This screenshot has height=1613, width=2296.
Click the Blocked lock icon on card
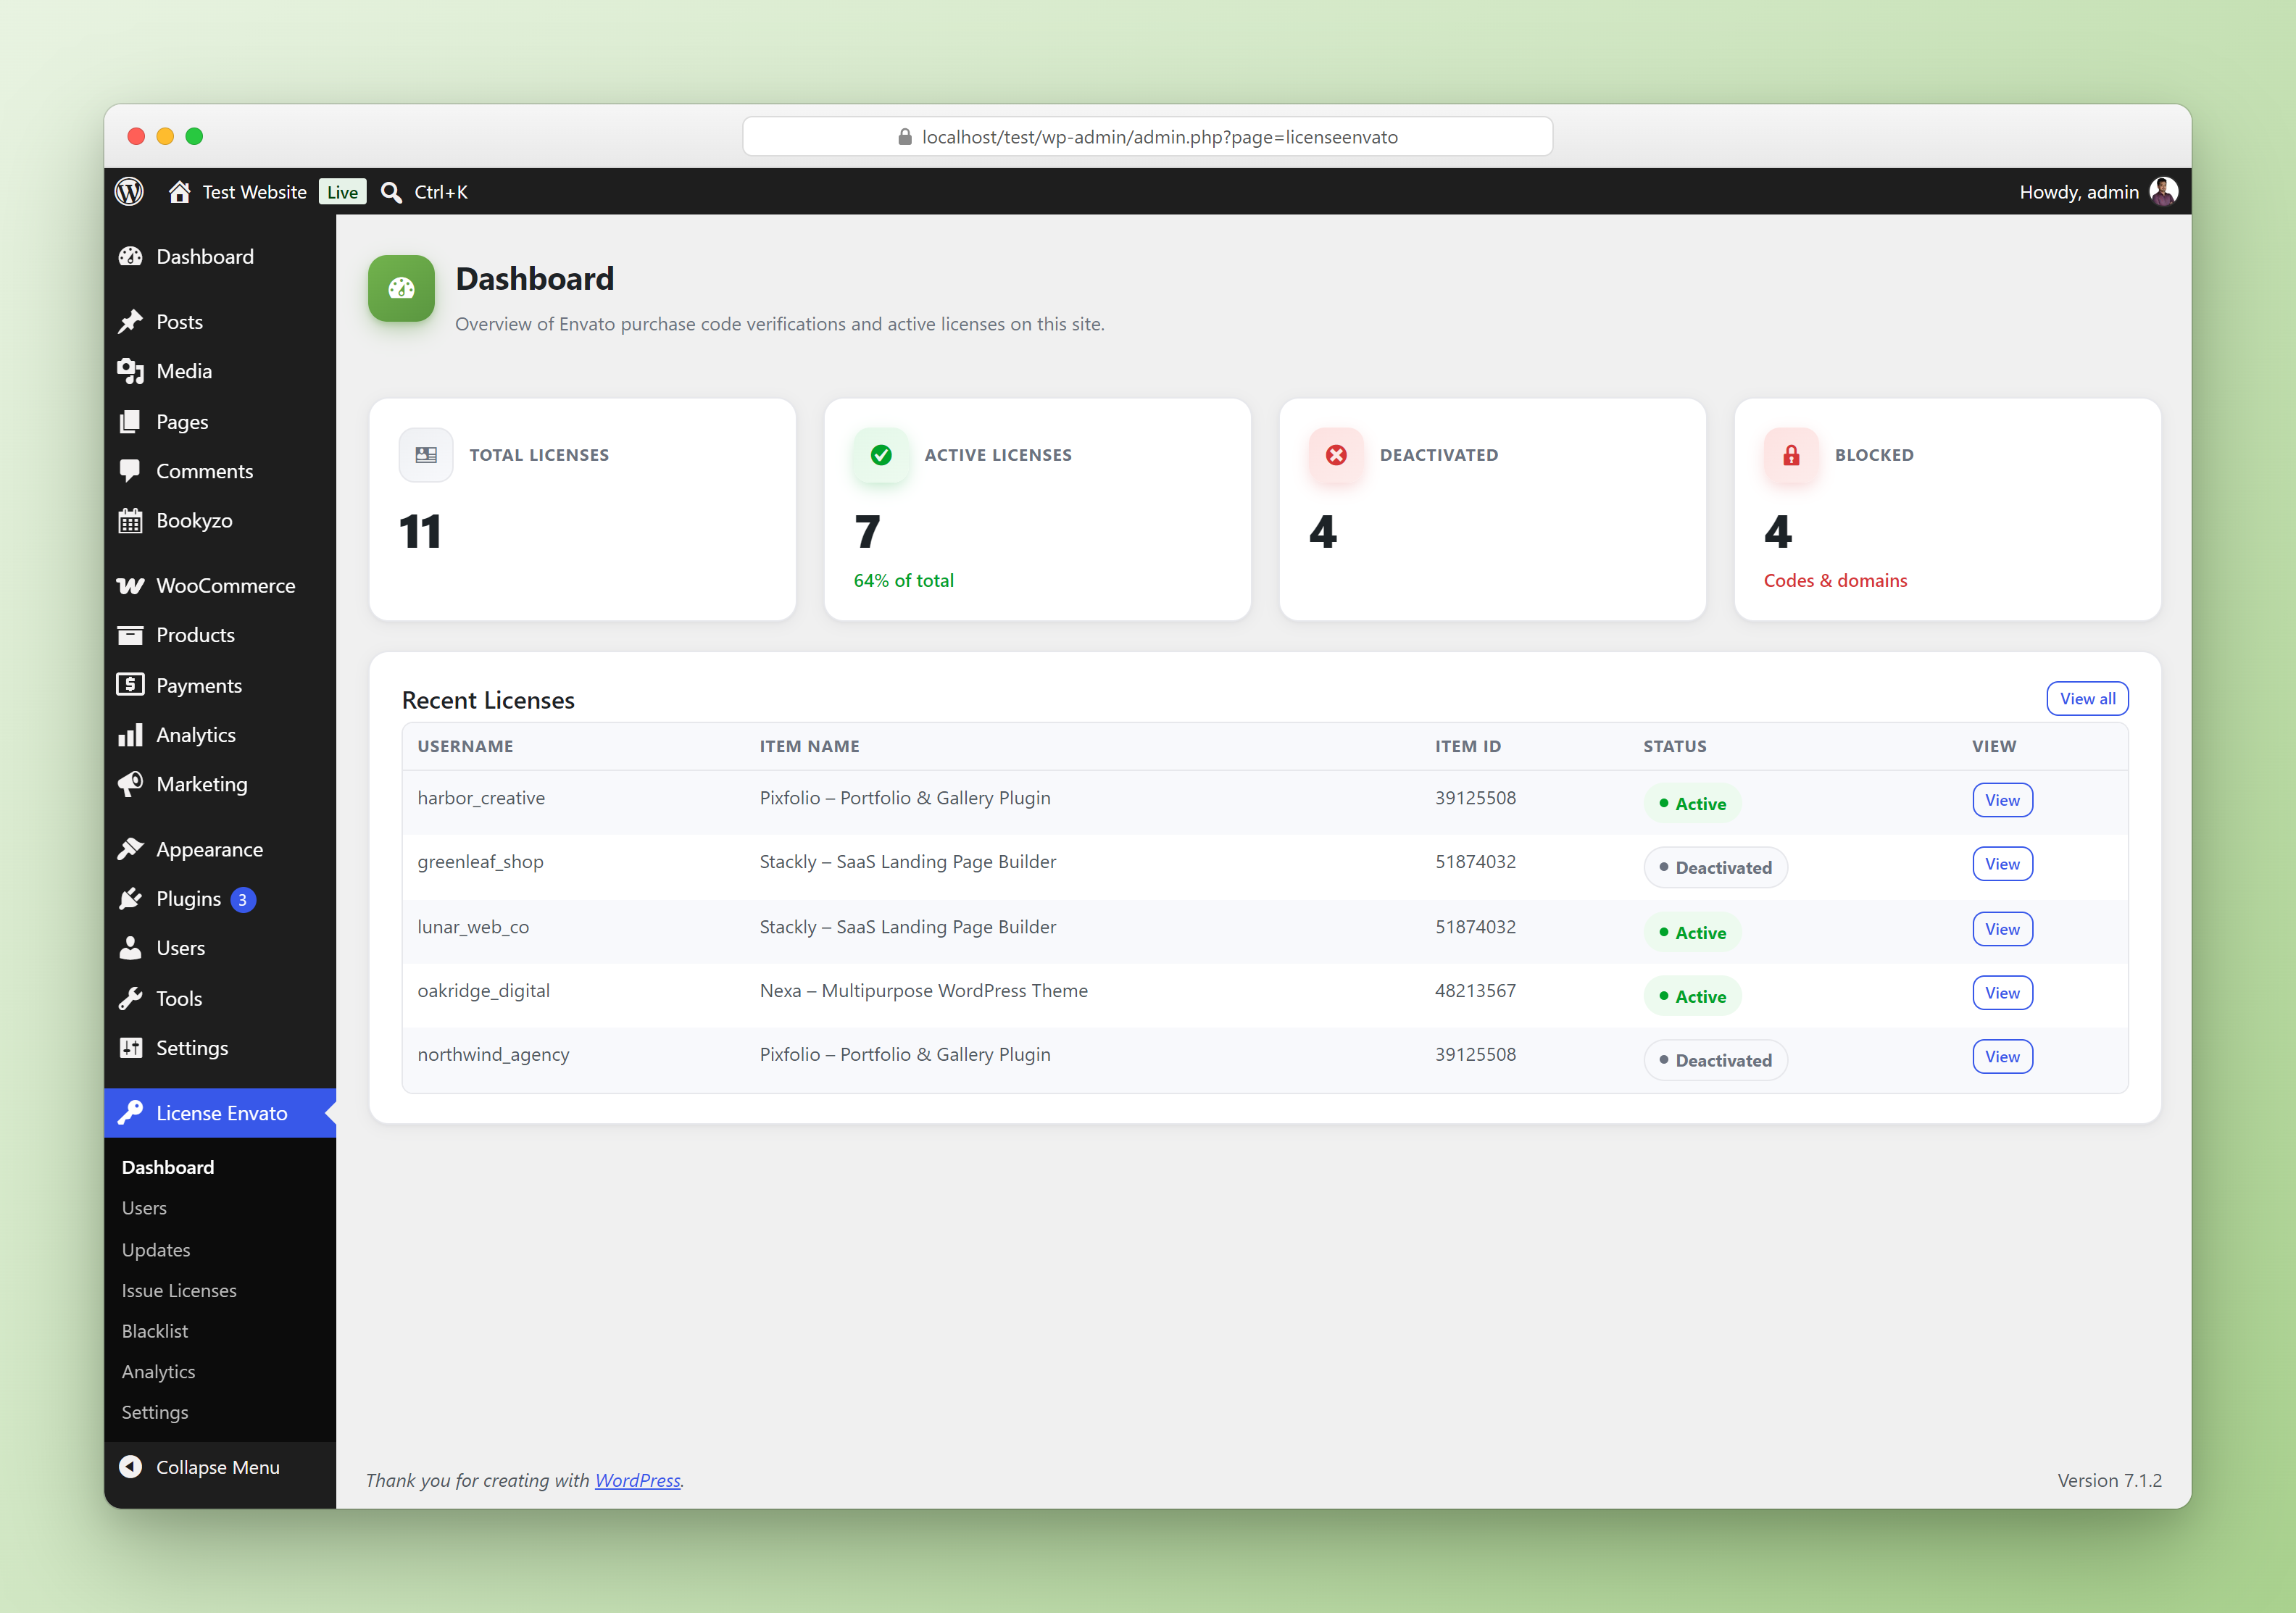[x=1791, y=455]
